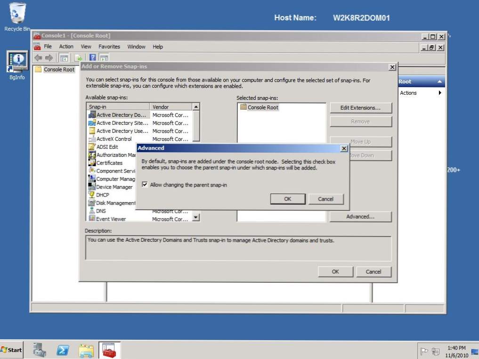479x359 pixels.
Task: Select Active Directory Sites snap-in icon
Action: coord(92,123)
